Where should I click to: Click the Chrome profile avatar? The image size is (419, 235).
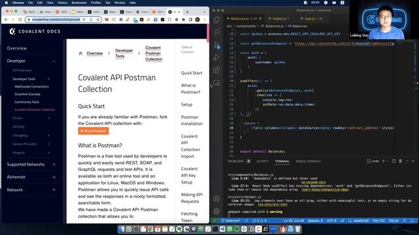(198, 20)
